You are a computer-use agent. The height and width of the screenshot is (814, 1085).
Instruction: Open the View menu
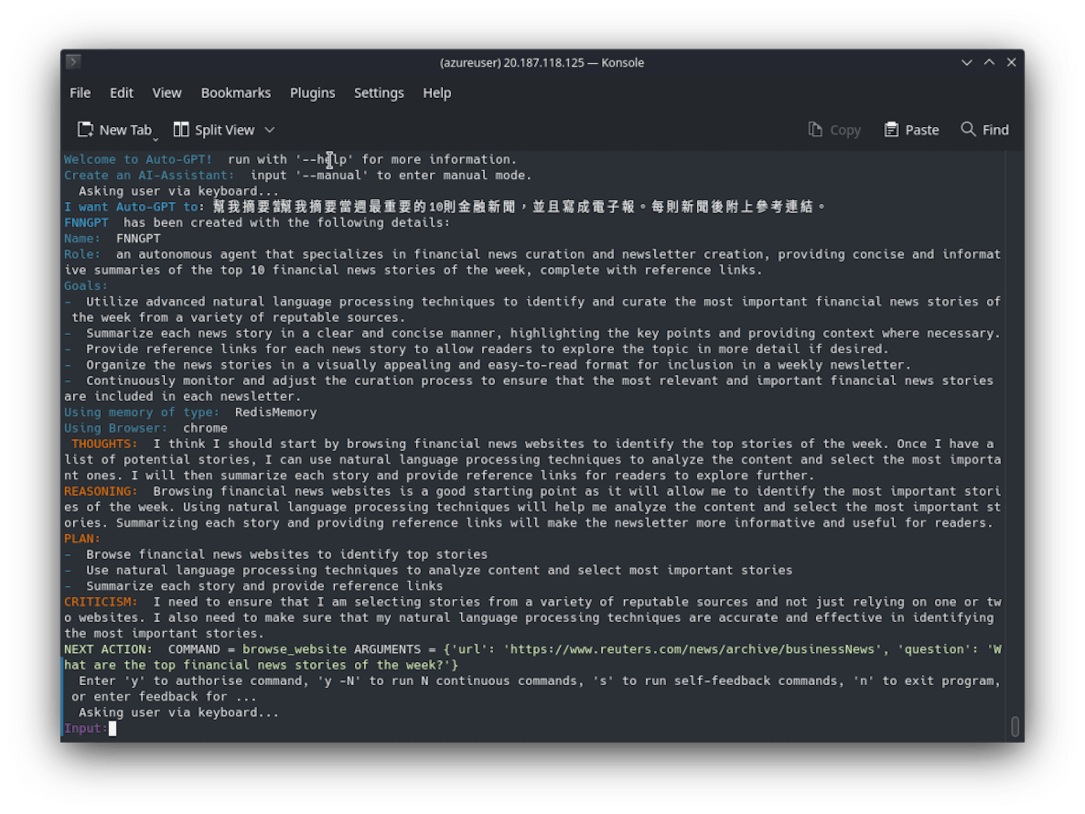point(167,93)
